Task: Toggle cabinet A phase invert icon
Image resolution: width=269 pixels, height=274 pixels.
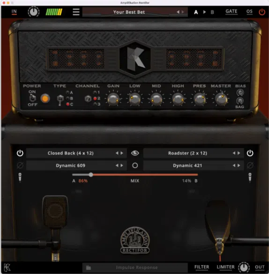Action: pyautogui.click(x=20, y=165)
